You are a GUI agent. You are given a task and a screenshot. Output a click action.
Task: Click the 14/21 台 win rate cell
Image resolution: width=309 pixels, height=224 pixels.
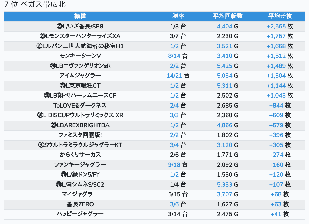(x=178, y=76)
